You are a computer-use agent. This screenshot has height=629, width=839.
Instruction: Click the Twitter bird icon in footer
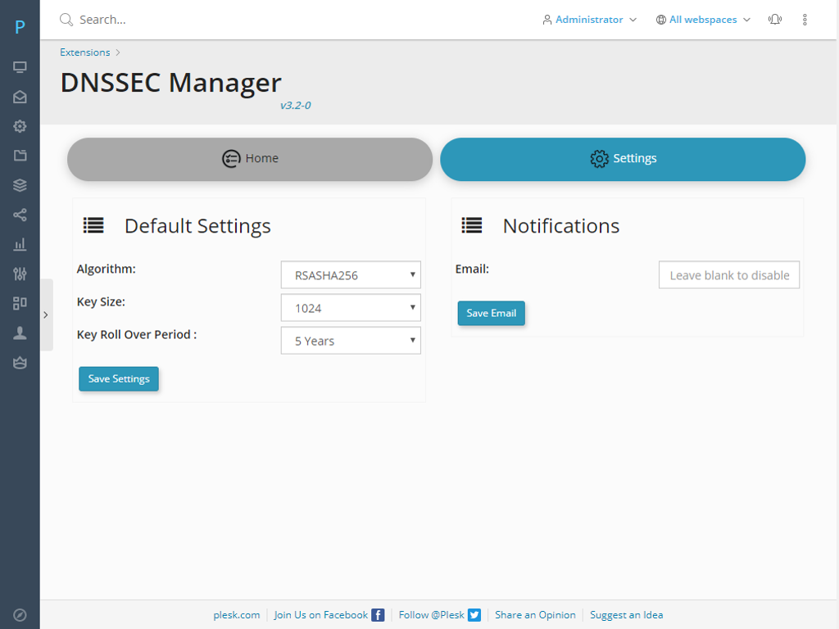click(x=474, y=615)
